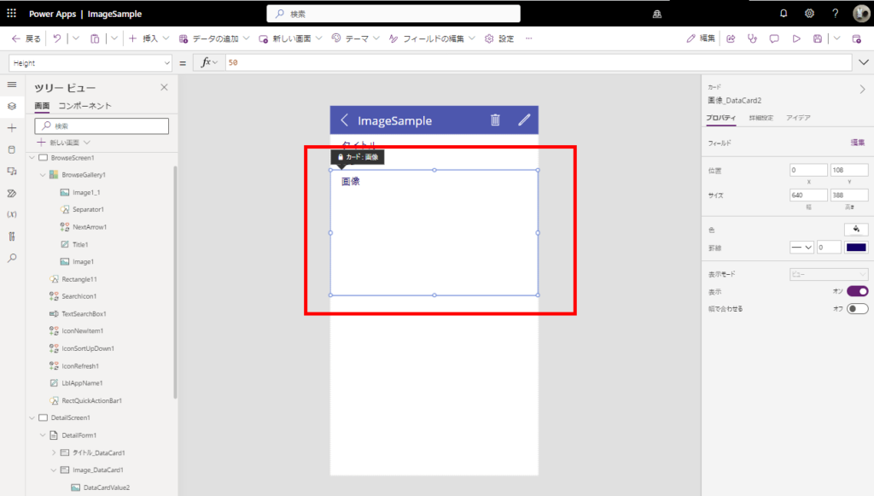Collapse the BrowseScreen1 tree node

tap(32, 158)
